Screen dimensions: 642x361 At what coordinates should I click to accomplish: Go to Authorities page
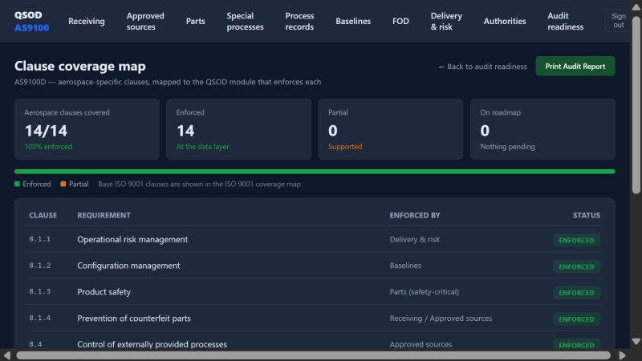[x=505, y=22]
